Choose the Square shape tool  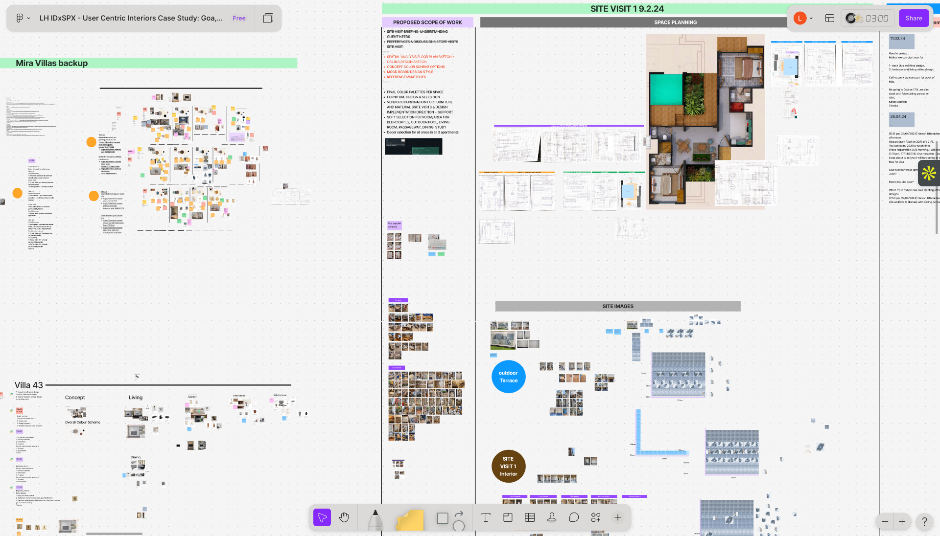[x=443, y=518]
